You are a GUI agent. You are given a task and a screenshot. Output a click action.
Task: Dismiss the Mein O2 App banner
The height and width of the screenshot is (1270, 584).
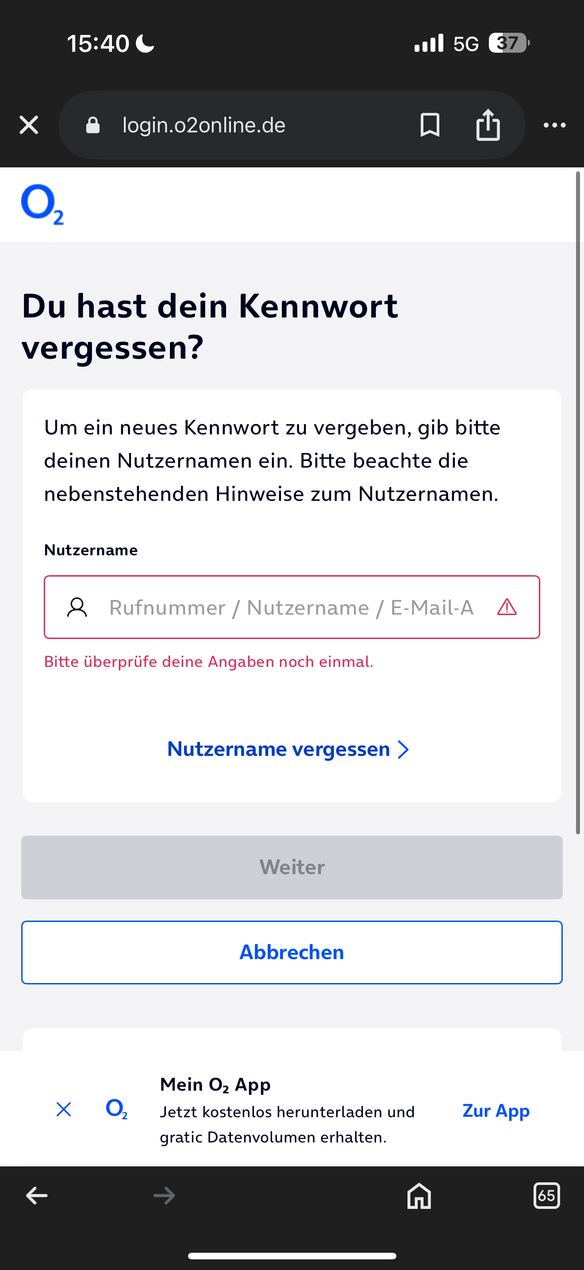64,1109
